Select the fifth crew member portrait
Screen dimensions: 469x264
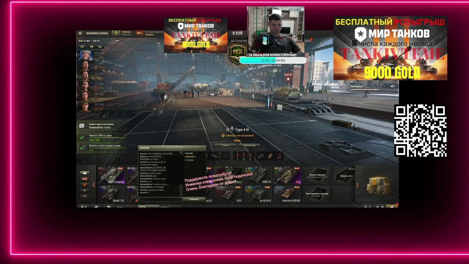tap(85, 96)
